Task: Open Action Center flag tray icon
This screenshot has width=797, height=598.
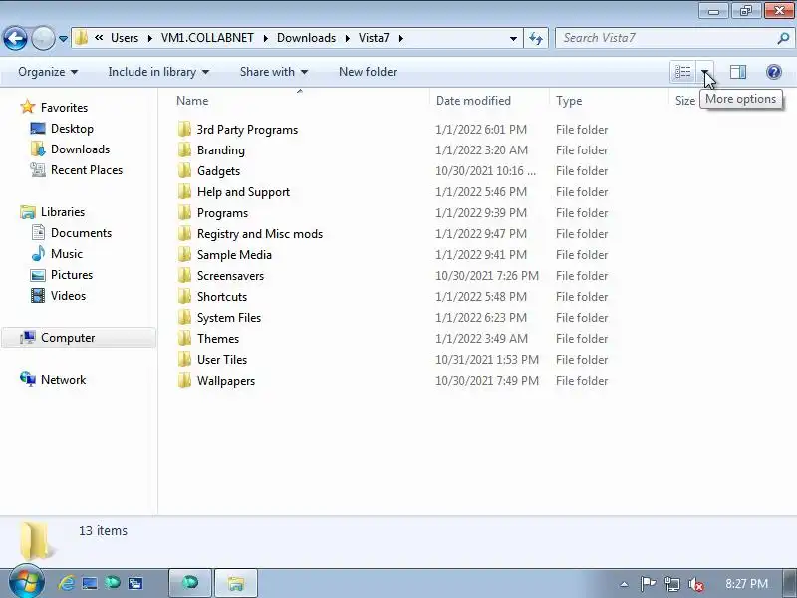Action: click(648, 584)
